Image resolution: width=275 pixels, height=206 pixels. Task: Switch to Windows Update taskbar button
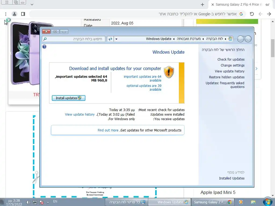click(169, 202)
